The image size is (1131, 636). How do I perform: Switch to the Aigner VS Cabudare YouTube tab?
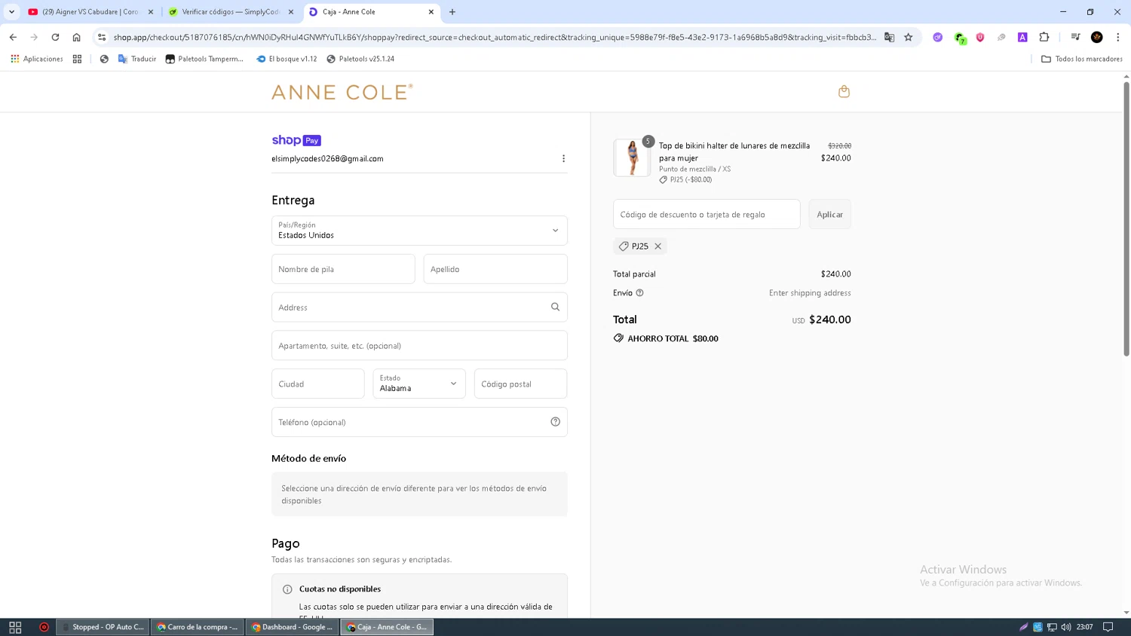coord(90,12)
